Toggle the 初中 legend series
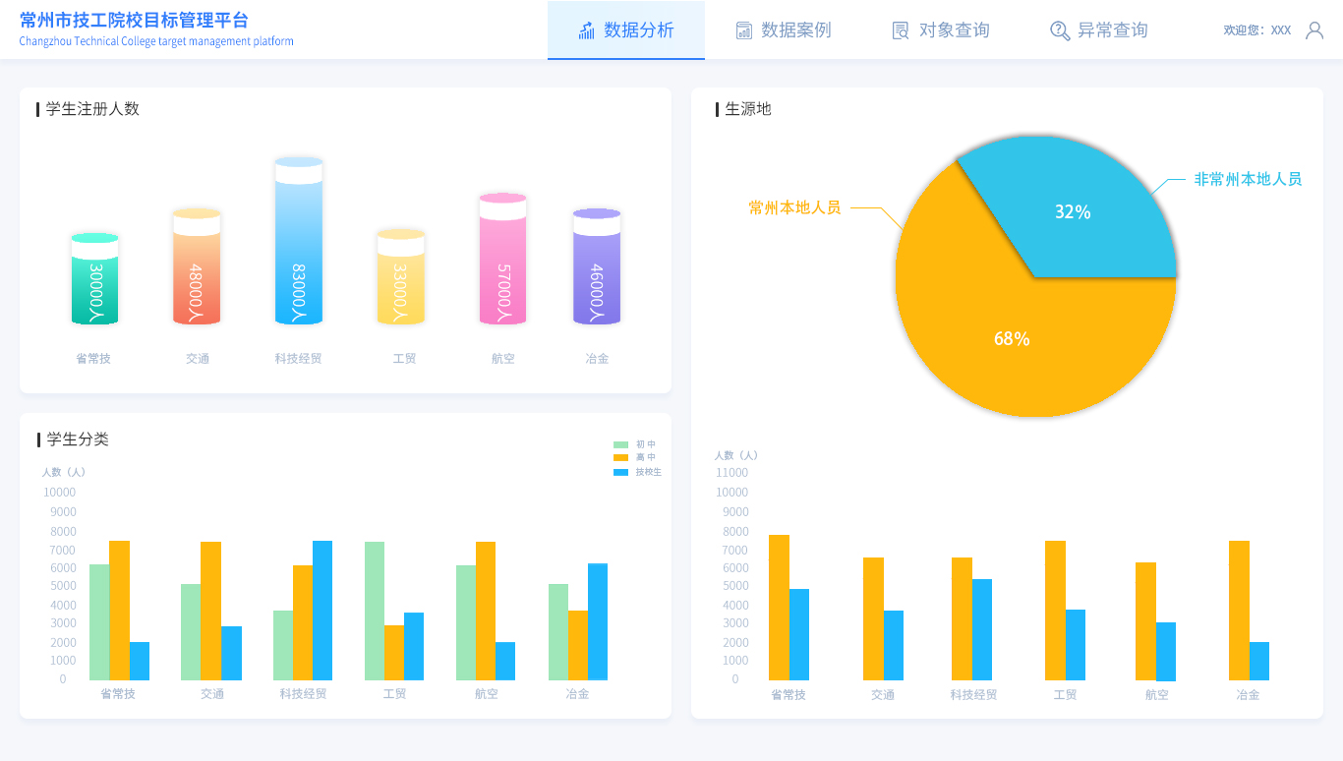Image resolution: width=1343 pixels, height=761 pixels. (x=634, y=444)
